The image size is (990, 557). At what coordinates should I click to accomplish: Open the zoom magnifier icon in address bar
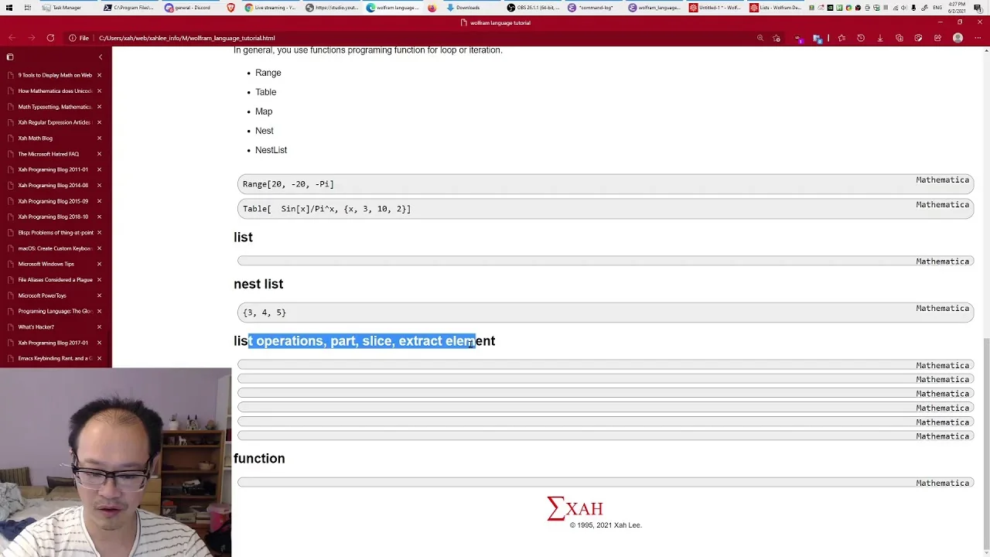click(760, 38)
